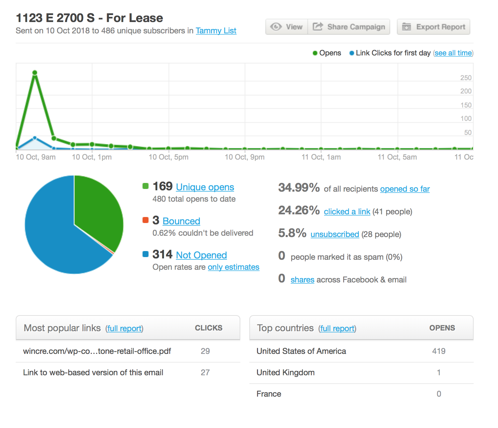The image size is (498, 428).
Task: Open the Tammy List subscriber list
Action: point(216,31)
